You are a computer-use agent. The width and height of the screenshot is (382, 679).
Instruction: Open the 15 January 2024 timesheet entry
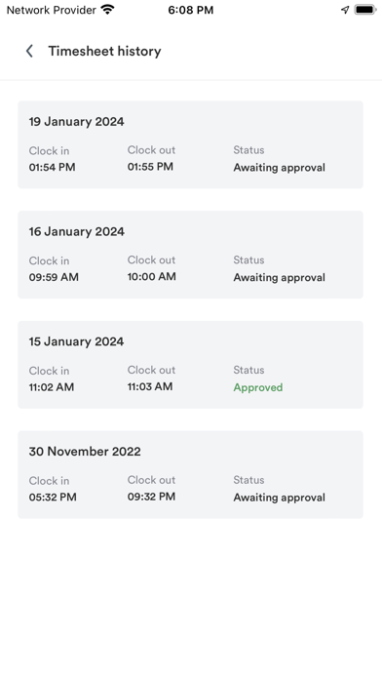point(190,365)
